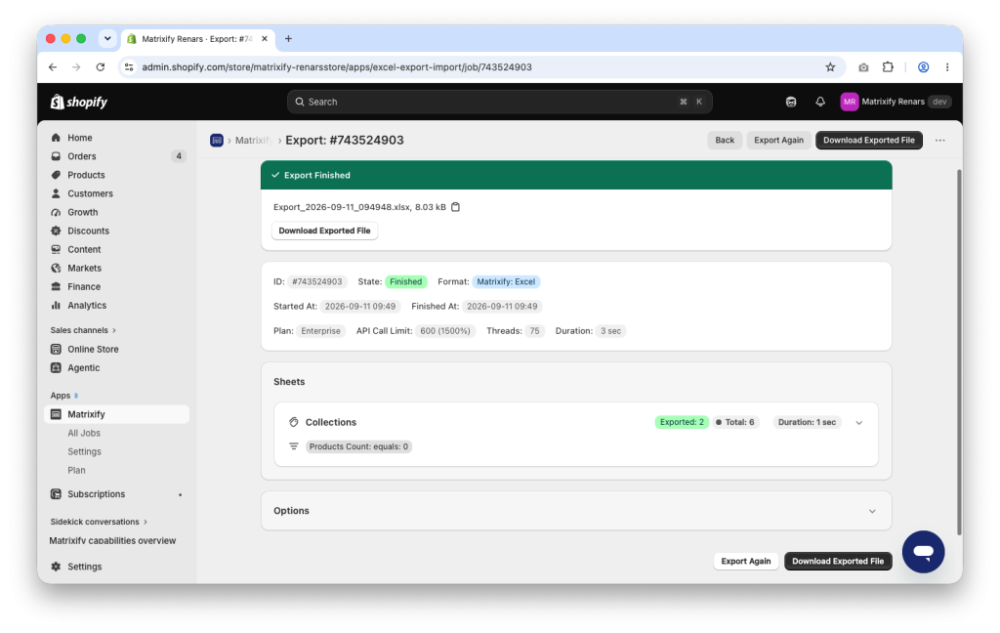Expand the Collections sheet details

[859, 423]
